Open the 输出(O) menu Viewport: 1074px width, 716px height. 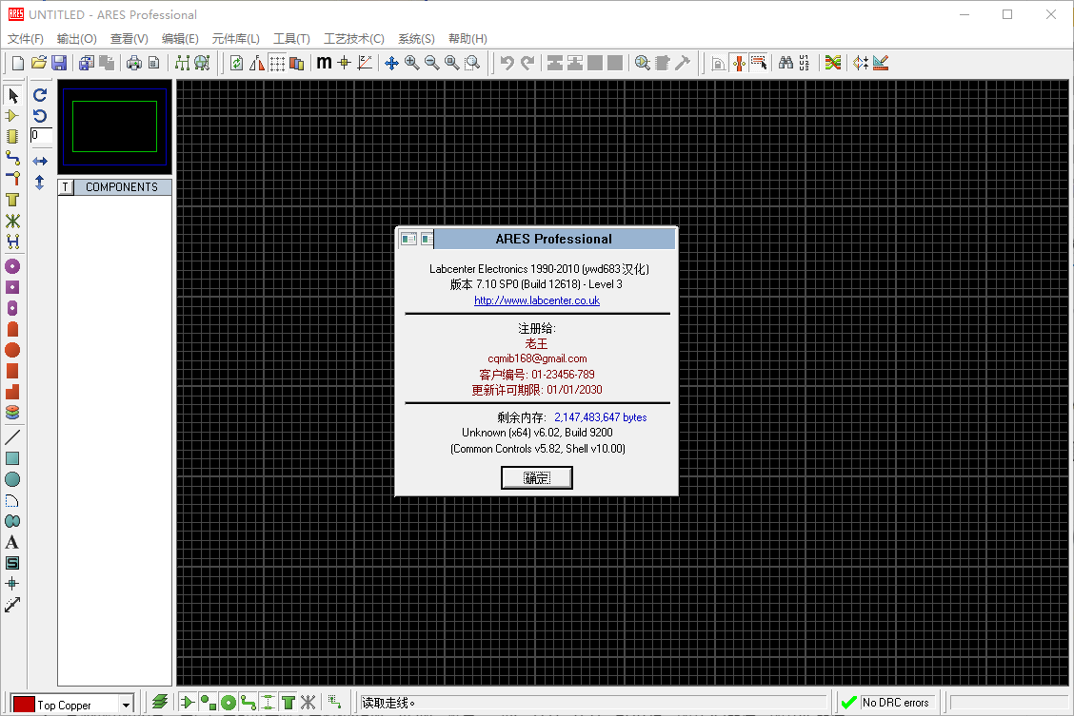(77, 39)
